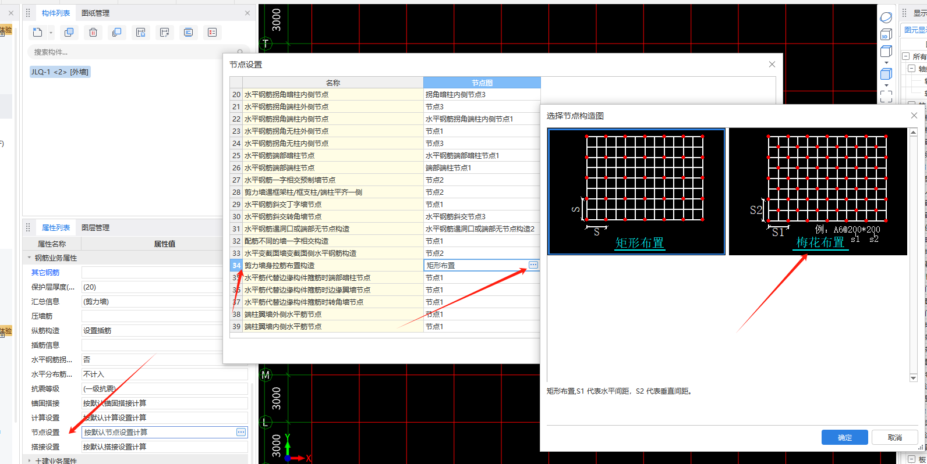The width and height of the screenshot is (927, 464).
Task: Click the search magnifier icon
Action: (x=240, y=52)
